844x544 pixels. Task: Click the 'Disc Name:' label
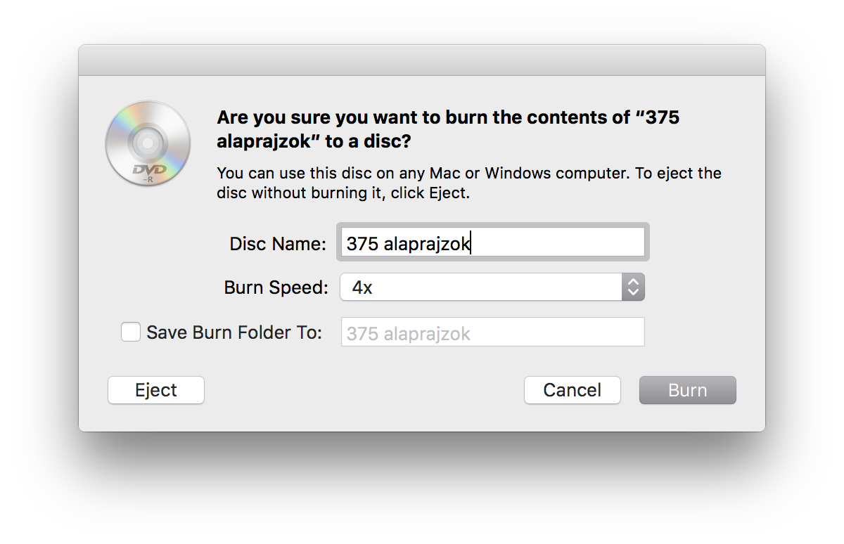click(278, 244)
